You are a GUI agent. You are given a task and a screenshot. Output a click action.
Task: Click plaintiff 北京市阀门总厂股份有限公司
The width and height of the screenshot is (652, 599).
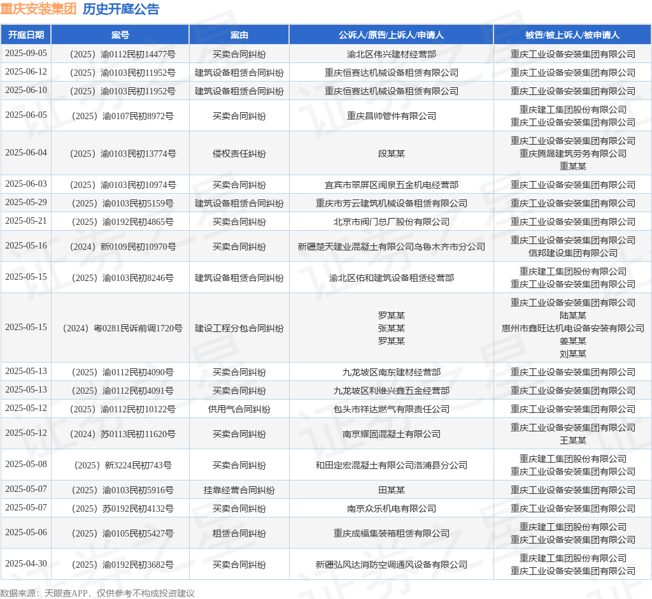[392, 222]
